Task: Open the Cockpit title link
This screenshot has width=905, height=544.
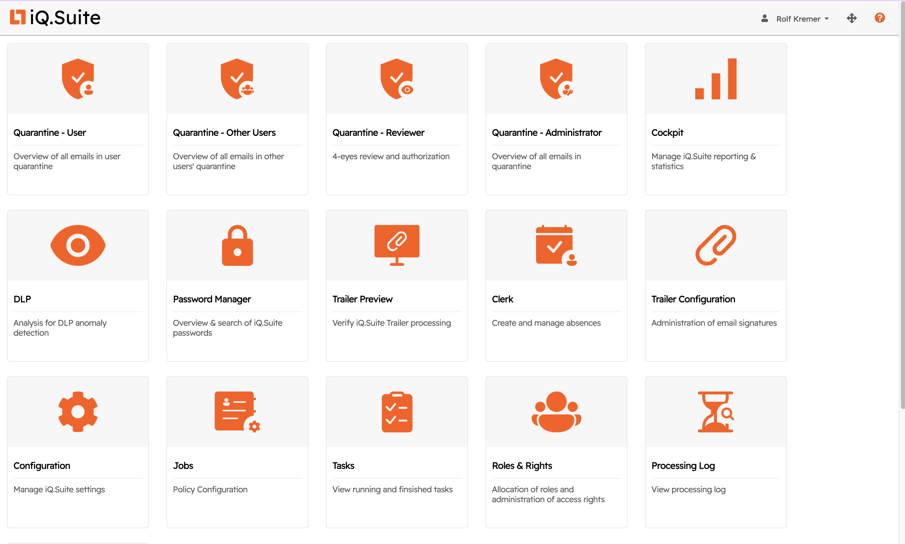Action: (x=667, y=133)
